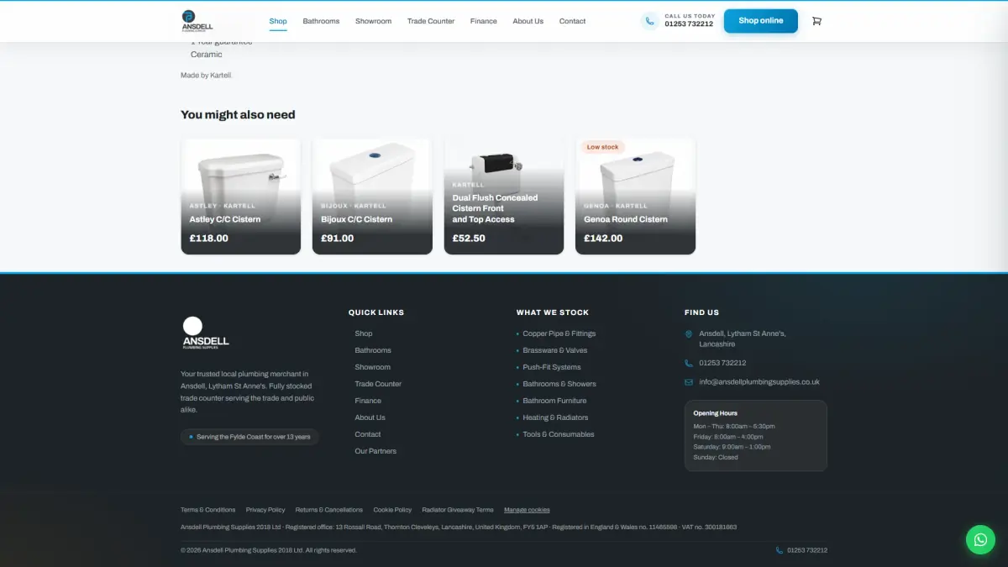Open the Astley C/C Cistern product card

[241, 197]
